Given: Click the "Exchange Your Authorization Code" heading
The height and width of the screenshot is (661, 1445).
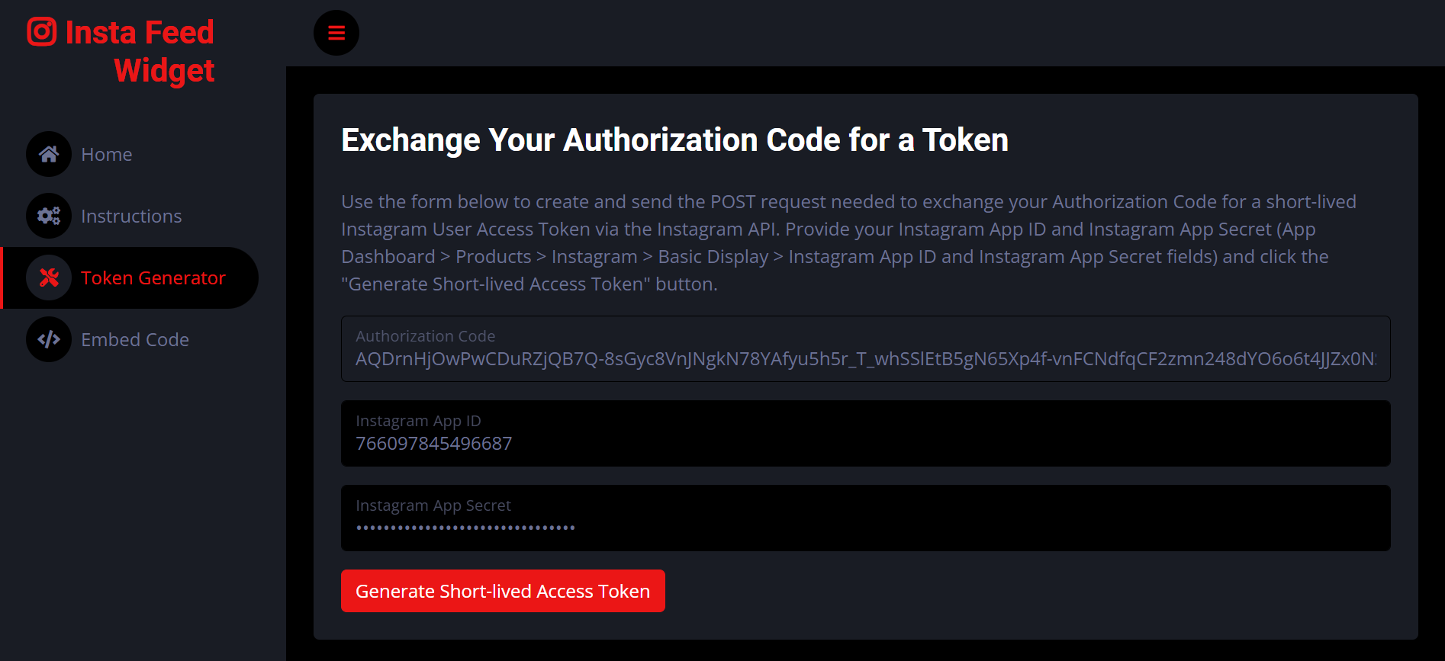Looking at the screenshot, I should pyautogui.click(x=674, y=140).
